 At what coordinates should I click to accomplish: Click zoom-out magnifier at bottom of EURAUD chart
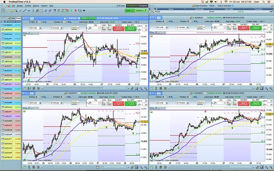266,88
